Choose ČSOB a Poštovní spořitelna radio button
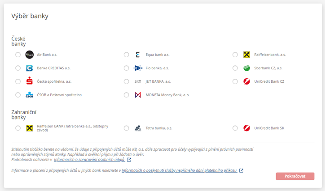The height and width of the screenshot is (191, 325). pyautogui.click(x=18, y=95)
